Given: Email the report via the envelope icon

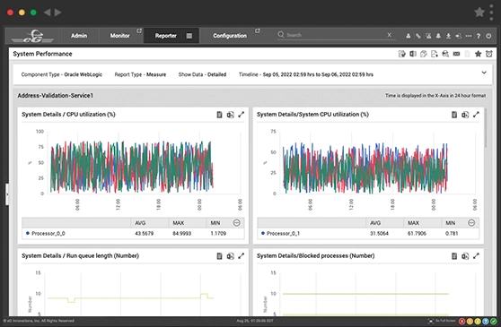Looking at the screenshot, I should [456, 54].
